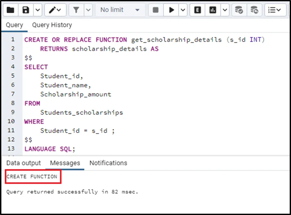Open the Data output tab

[24, 163]
